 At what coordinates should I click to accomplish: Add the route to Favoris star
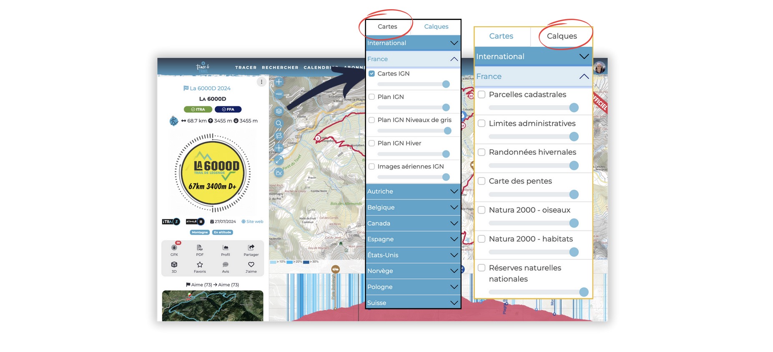point(200,265)
